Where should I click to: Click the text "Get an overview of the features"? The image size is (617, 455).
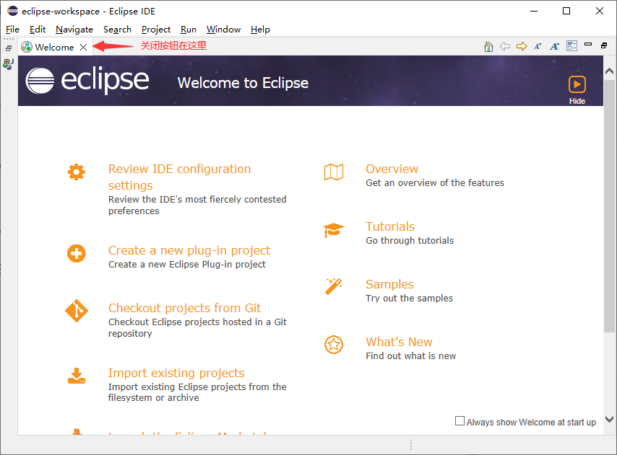coord(435,183)
